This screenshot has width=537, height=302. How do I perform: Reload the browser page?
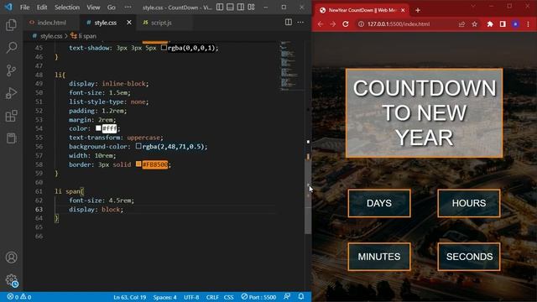click(346, 24)
